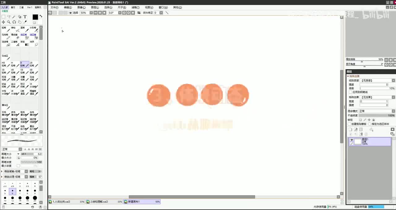Select 指定为选区样本 radio option

[370, 124]
